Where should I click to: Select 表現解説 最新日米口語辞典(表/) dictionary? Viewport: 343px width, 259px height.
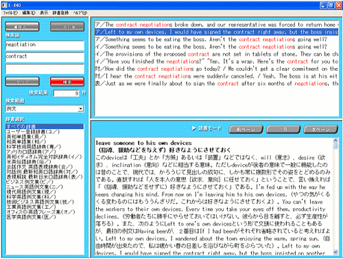tap(45, 177)
